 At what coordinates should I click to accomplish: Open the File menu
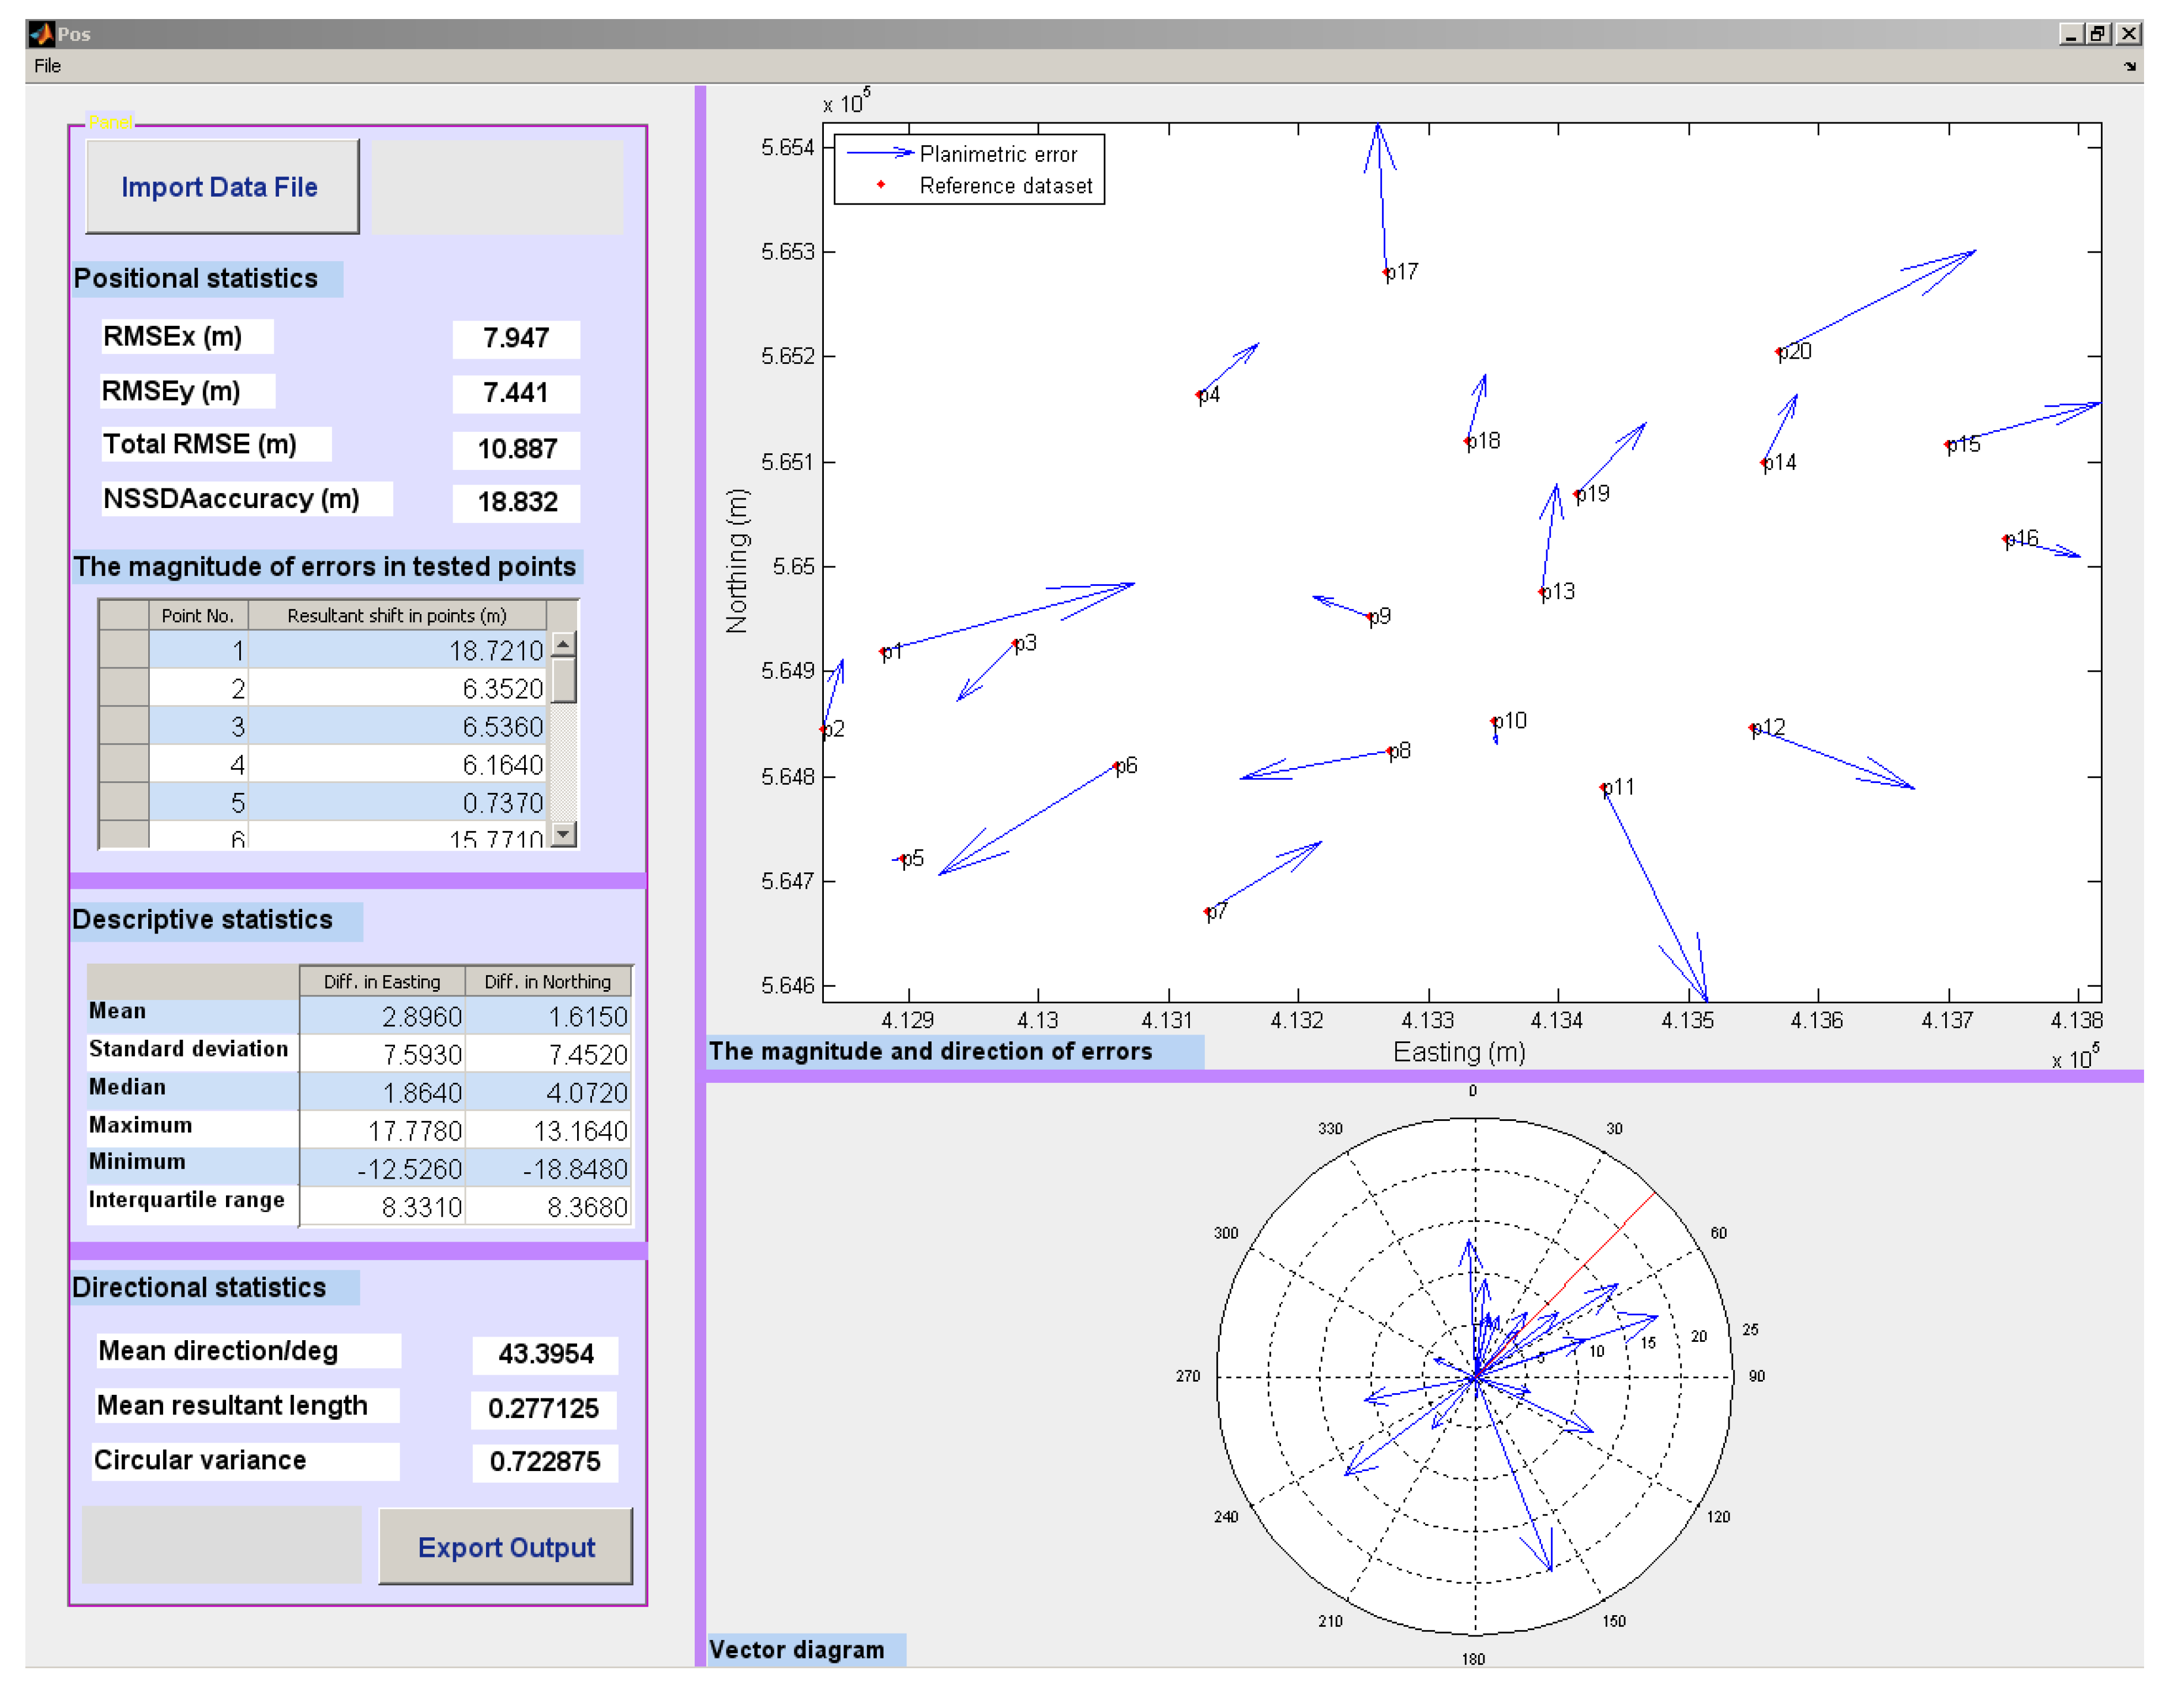[47, 66]
